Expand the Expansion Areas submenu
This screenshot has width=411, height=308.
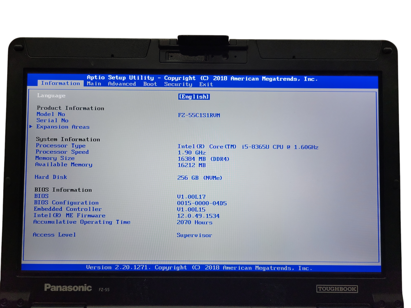[x=63, y=127]
